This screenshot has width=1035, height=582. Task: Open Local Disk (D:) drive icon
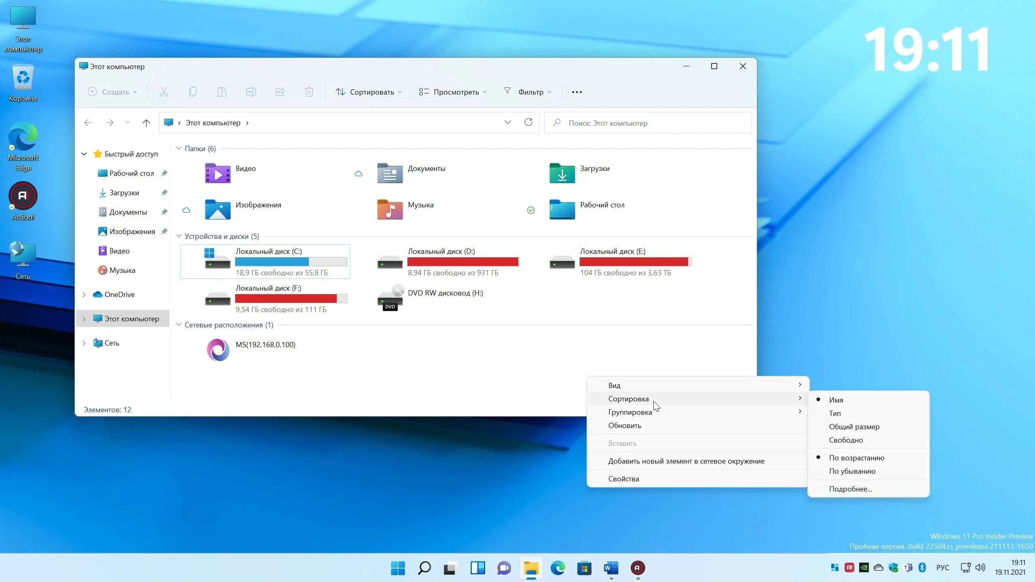[x=389, y=261]
